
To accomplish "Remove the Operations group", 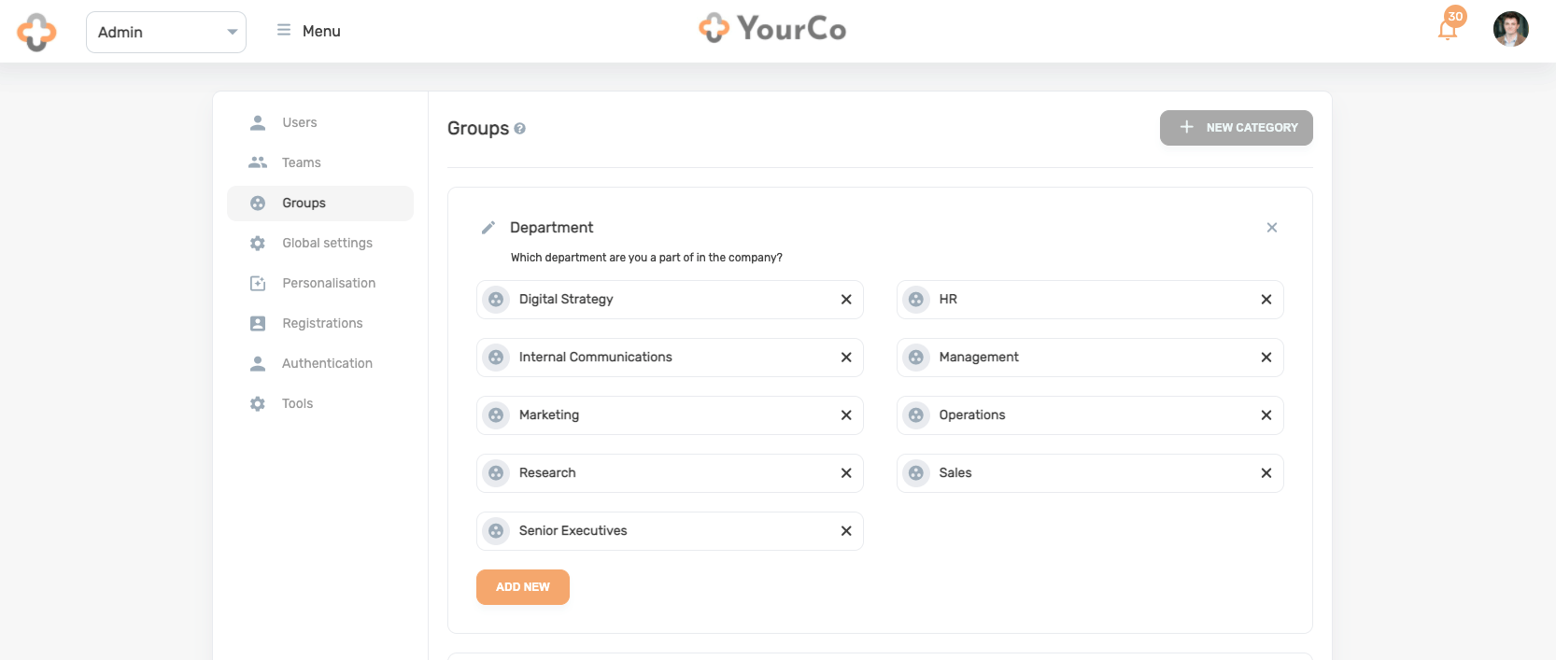I will tap(1266, 415).
